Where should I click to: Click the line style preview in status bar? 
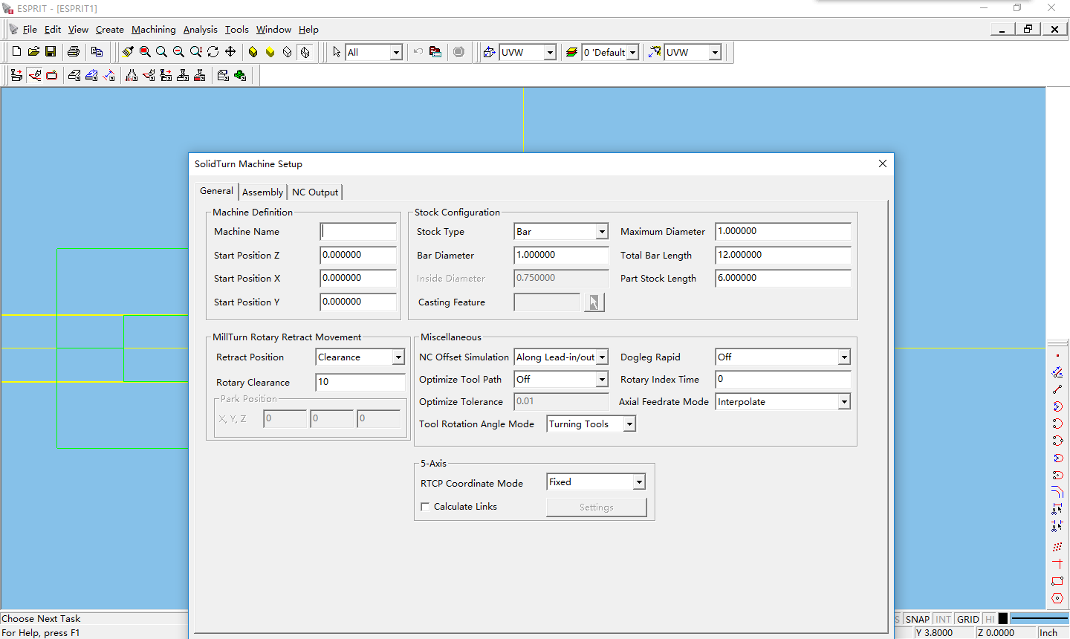click(x=1039, y=618)
